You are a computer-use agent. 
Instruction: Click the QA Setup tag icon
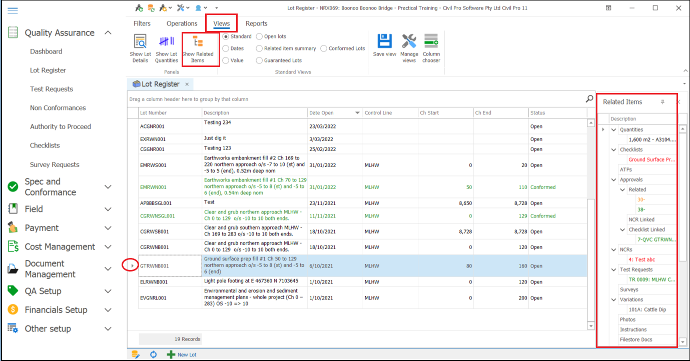tap(13, 291)
